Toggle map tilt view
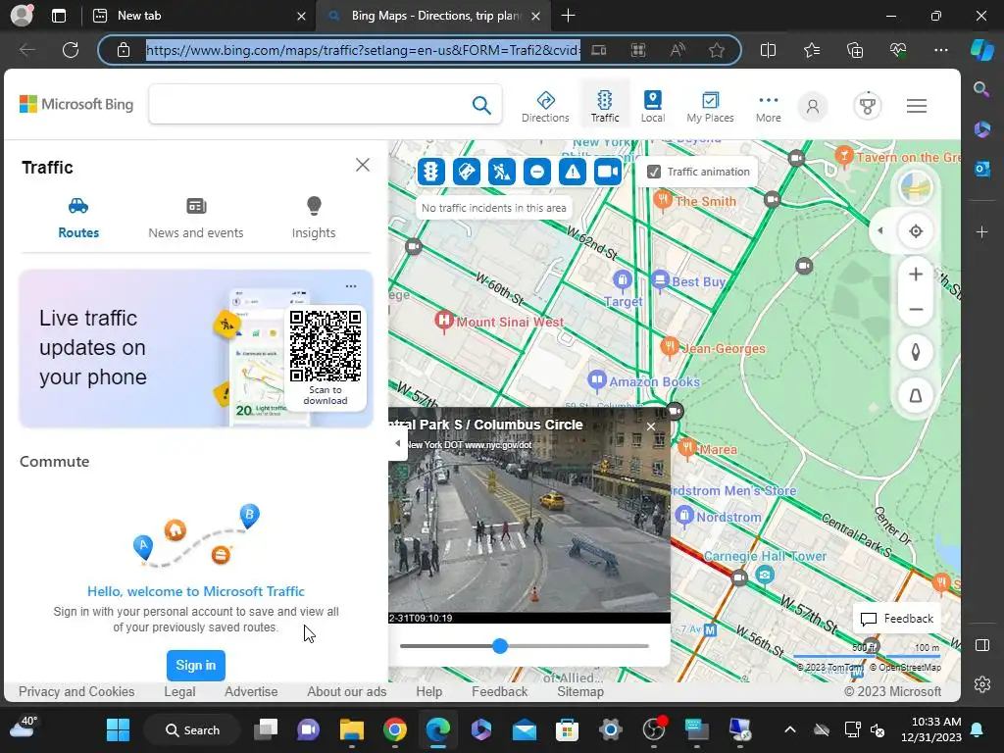The height and width of the screenshot is (753, 1004). click(916, 395)
